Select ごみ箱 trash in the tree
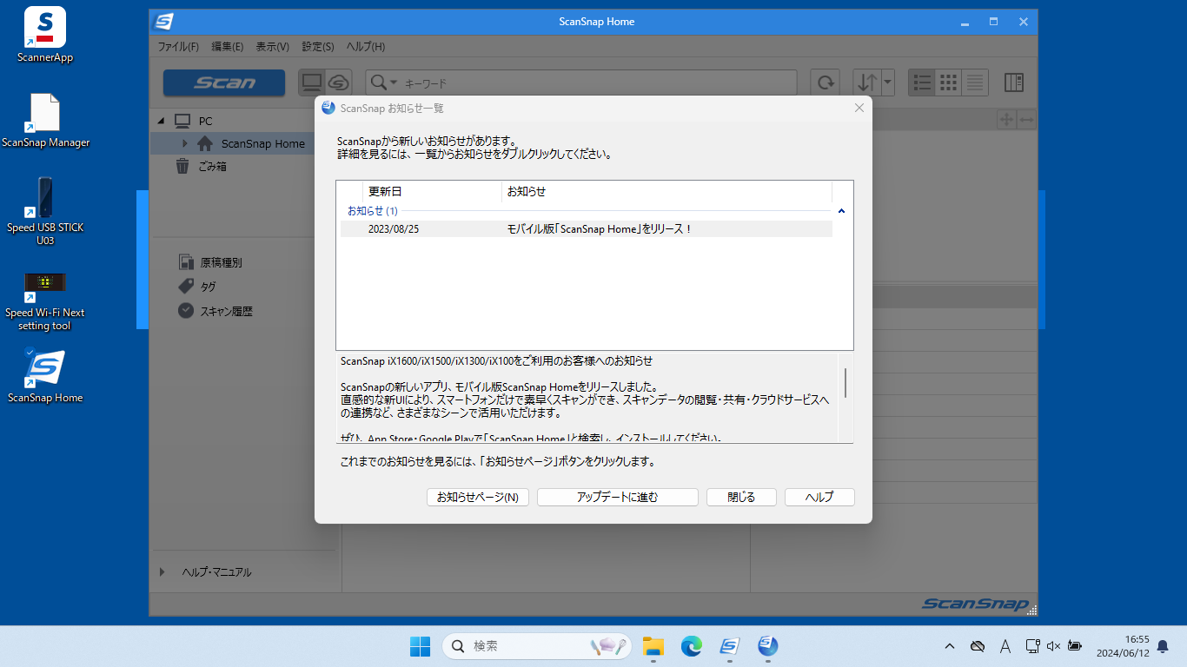The width and height of the screenshot is (1187, 667). pos(212,166)
